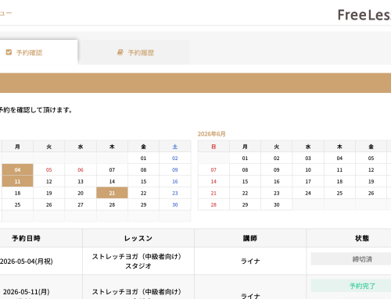The height and width of the screenshot is (299, 391).
Task: Click June 11 in the calendar
Action: [x=339, y=170]
